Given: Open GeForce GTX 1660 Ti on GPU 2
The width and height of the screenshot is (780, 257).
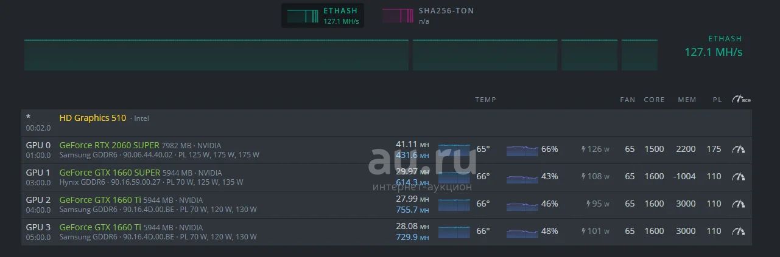Looking at the screenshot, I should [100, 200].
